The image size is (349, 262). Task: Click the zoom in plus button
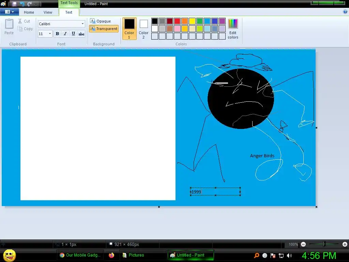coord(345,244)
